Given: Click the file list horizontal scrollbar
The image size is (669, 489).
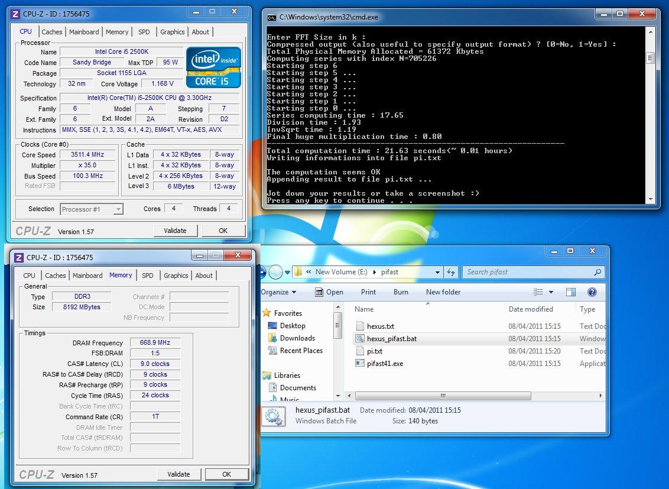Looking at the screenshot, I should click(443, 396).
